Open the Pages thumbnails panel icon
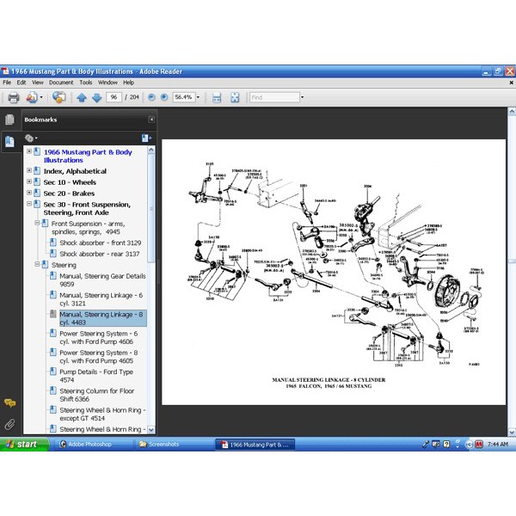This screenshot has height=516, width=516. click(x=9, y=120)
